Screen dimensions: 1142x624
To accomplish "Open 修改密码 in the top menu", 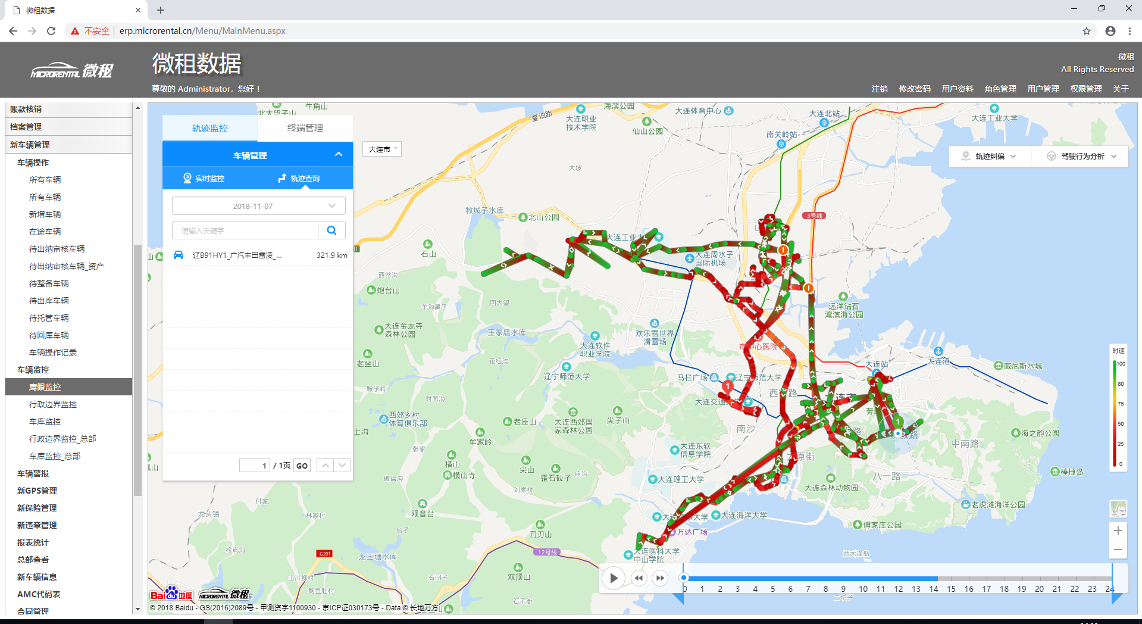I will pos(915,89).
